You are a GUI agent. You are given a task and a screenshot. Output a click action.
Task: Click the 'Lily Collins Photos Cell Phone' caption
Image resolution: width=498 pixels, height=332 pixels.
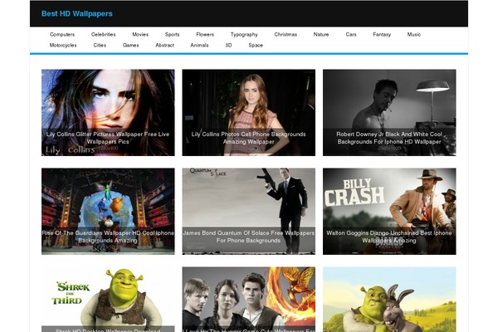249,138
